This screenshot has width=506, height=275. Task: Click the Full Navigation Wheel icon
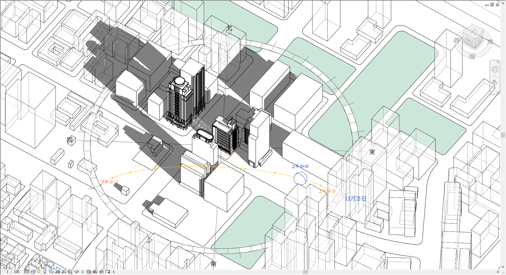click(x=495, y=69)
